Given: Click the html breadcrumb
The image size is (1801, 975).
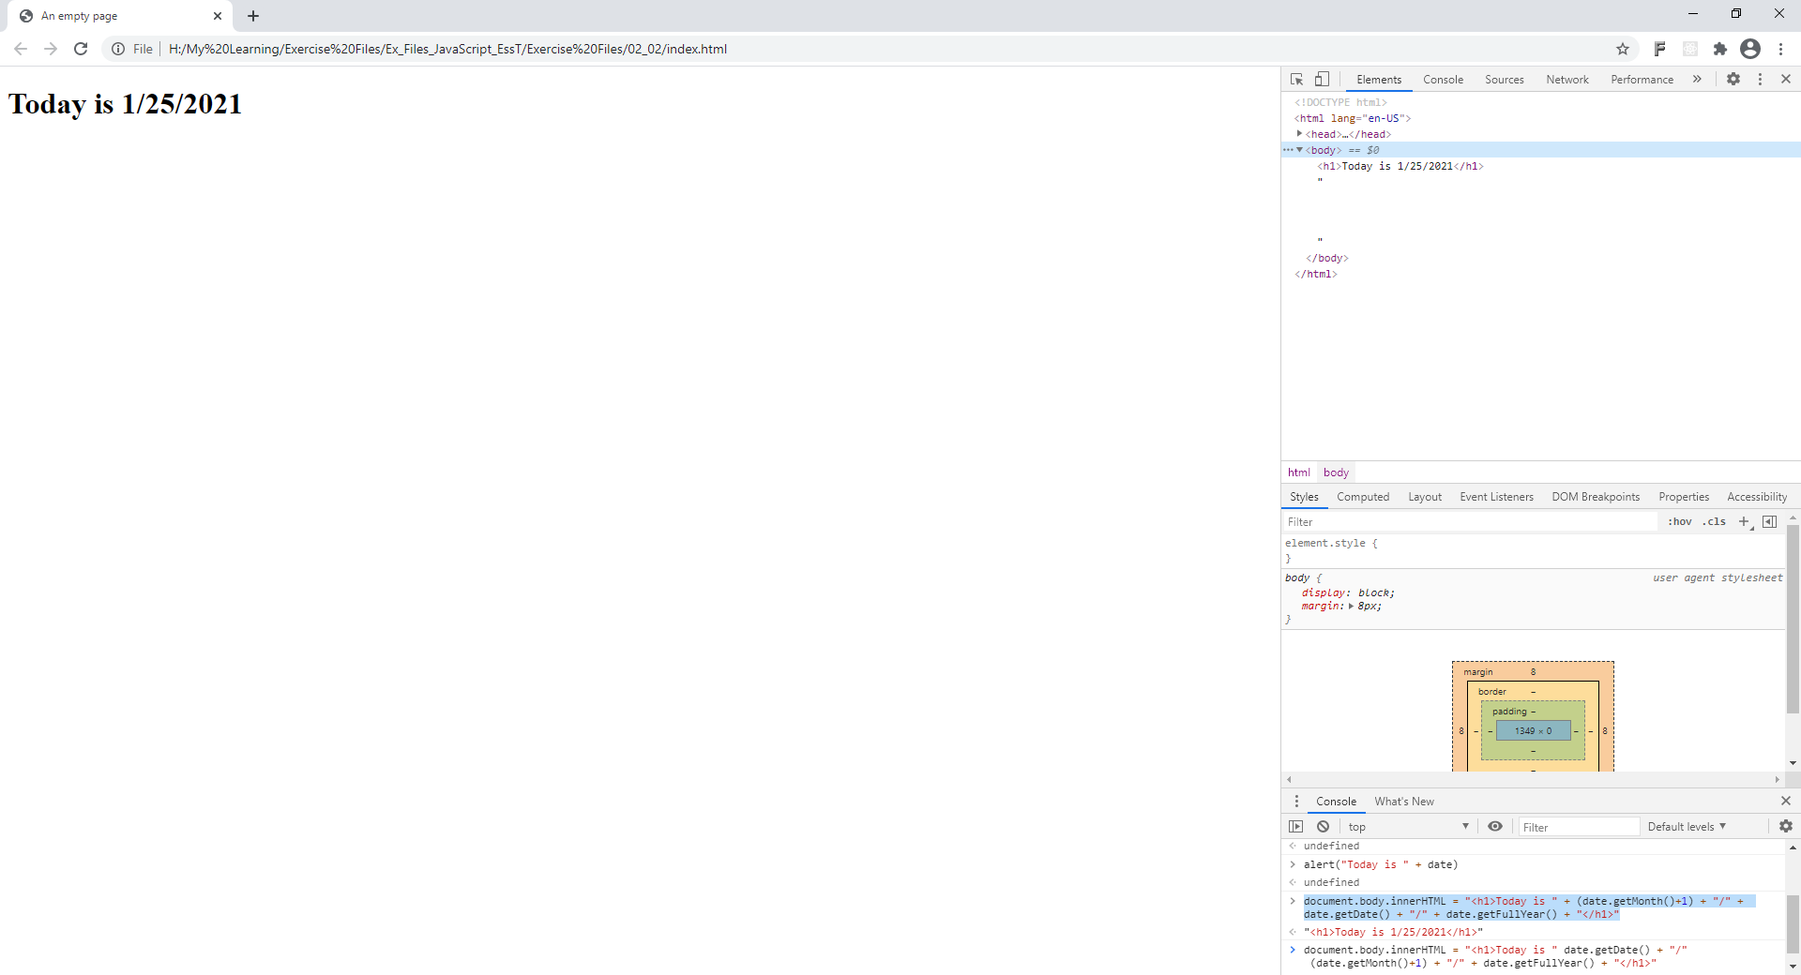Looking at the screenshot, I should point(1299,472).
